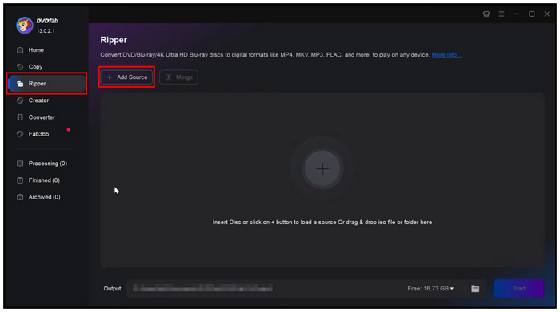The width and height of the screenshot is (560, 312).
Task: Close the DVDFab window
Action: (546, 14)
